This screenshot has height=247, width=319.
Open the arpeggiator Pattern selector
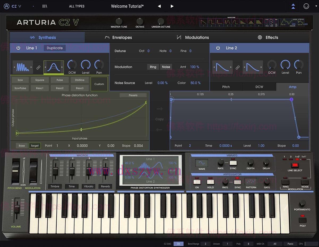click(x=251, y=182)
